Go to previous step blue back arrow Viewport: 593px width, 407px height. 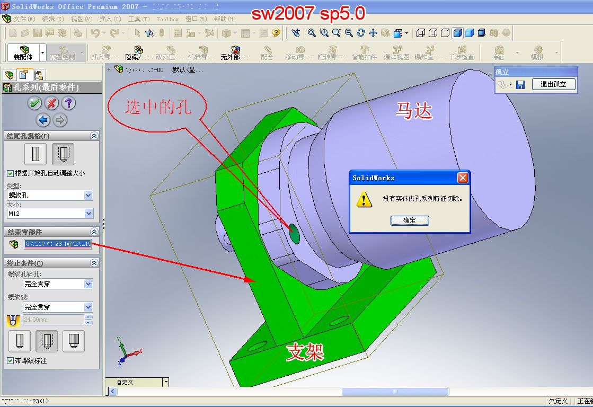(43, 120)
